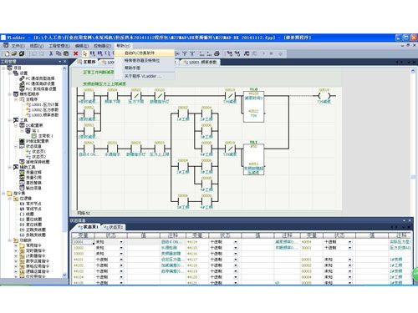
Task: Switch to the second status page tab
Action: [114, 227]
